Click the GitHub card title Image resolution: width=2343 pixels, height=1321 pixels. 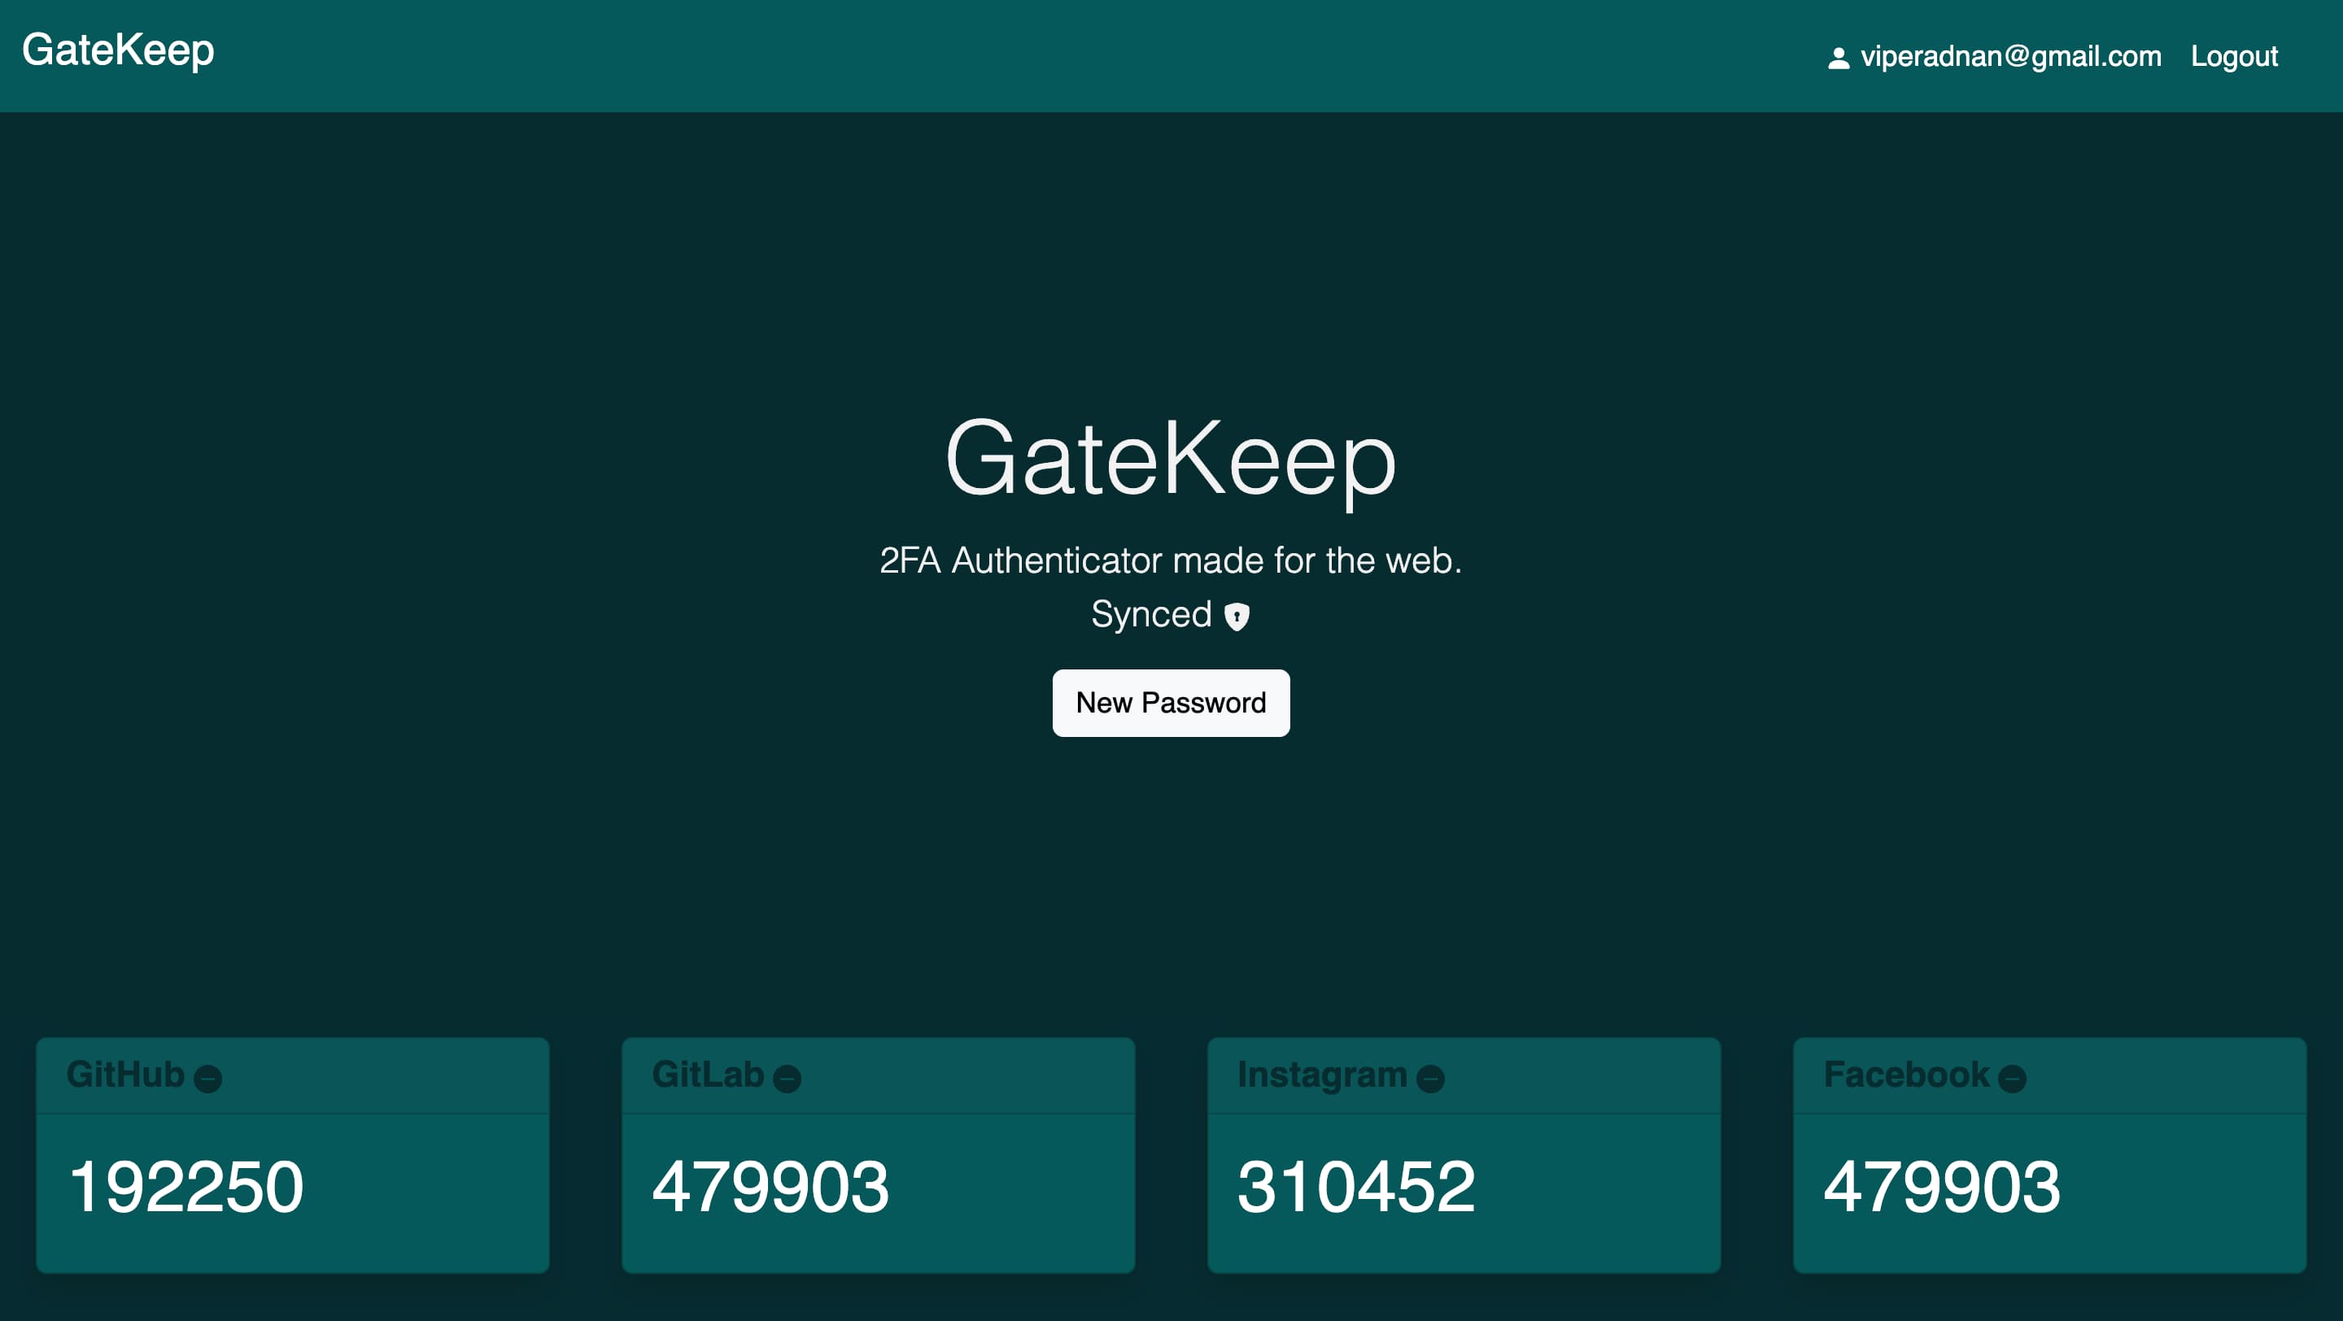[x=125, y=1075]
